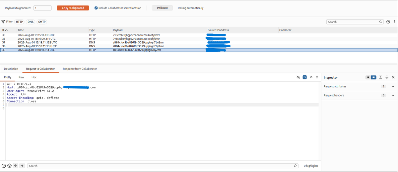Switch Inspector to right-docked layout
Viewport: 398px width, 172px height.
pos(374,77)
